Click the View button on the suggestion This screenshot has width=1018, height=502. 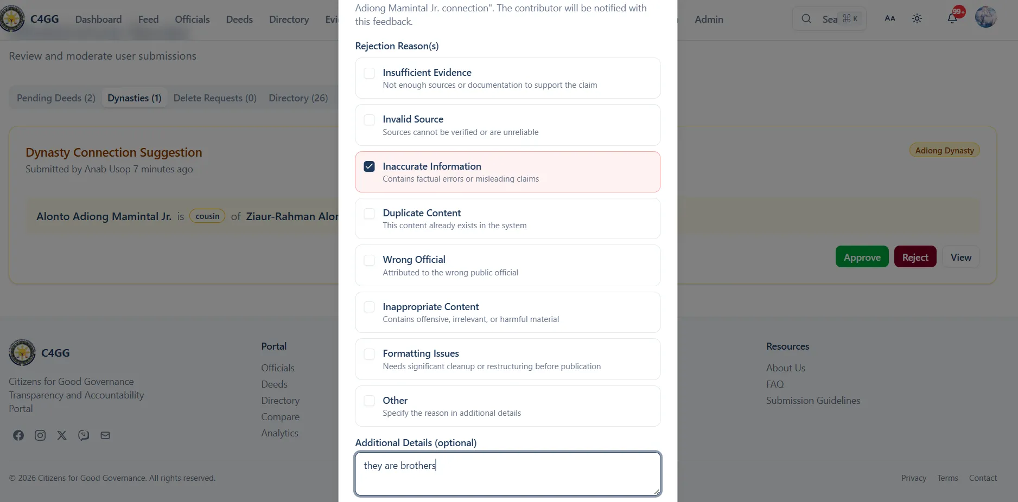pos(960,258)
